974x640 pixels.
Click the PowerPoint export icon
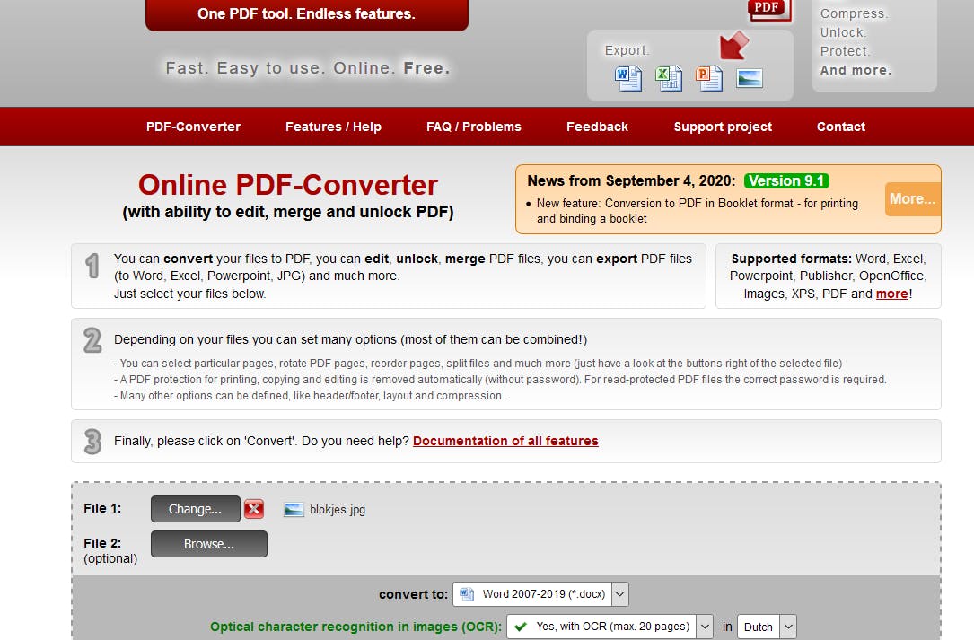point(709,78)
